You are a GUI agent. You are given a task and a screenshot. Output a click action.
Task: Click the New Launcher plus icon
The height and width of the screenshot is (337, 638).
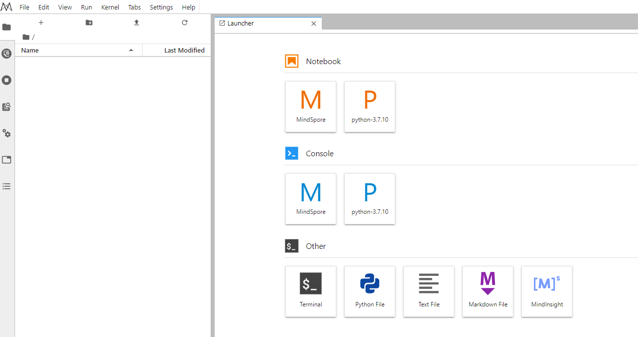click(x=41, y=23)
